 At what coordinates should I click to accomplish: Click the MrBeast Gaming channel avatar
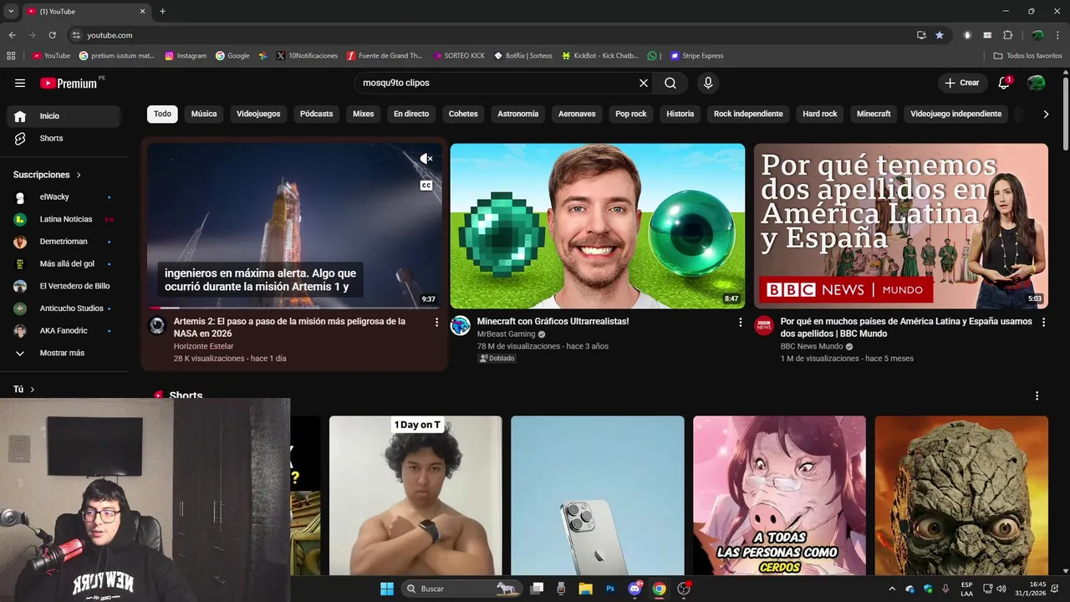(x=461, y=326)
